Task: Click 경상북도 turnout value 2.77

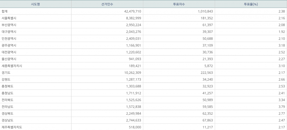Action: coord(281,113)
